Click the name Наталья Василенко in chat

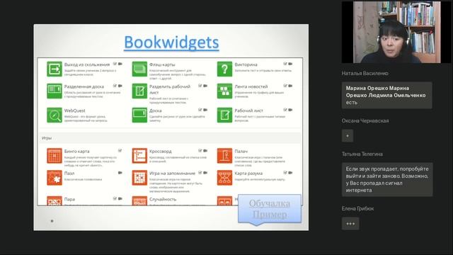365,74
